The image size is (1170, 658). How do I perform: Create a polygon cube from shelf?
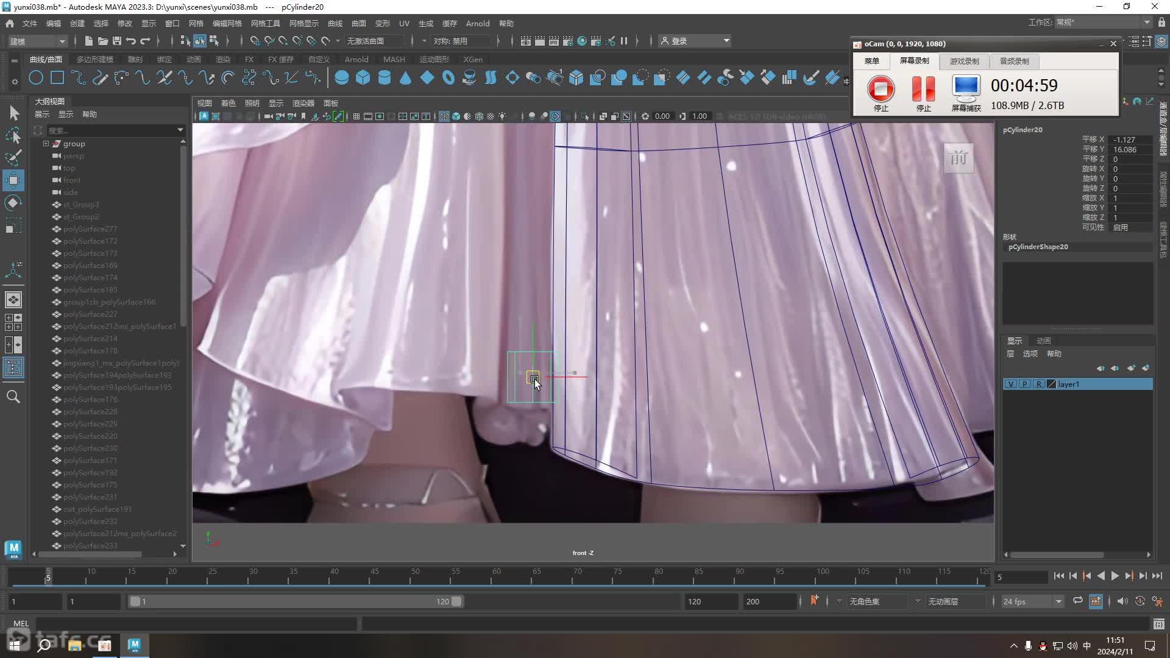pyautogui.click(x=363, y=77)
